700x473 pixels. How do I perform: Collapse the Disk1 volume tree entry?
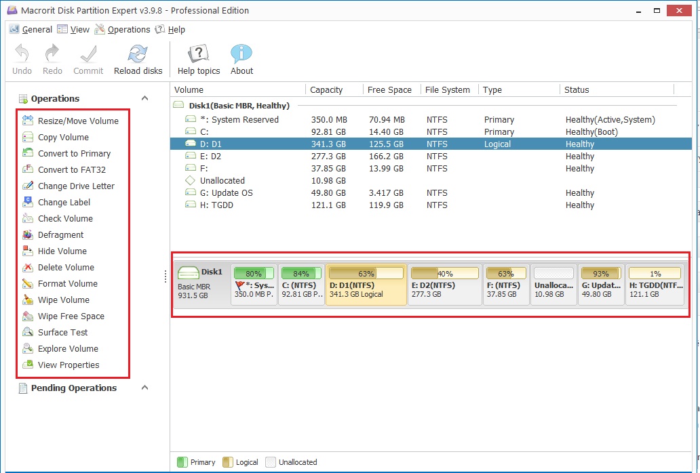tap(178, 105)
